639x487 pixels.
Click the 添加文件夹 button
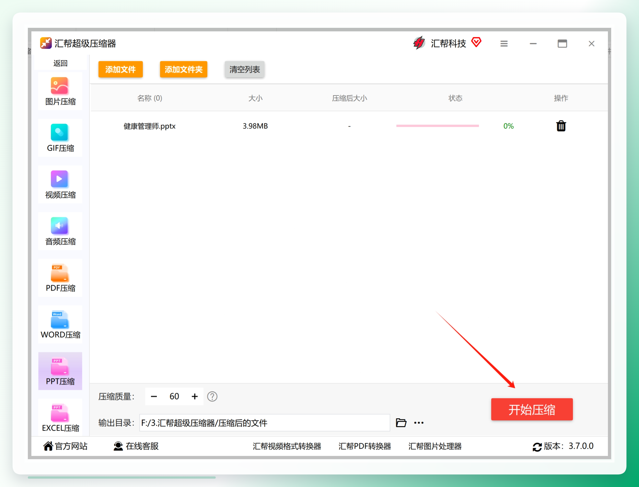183,69
